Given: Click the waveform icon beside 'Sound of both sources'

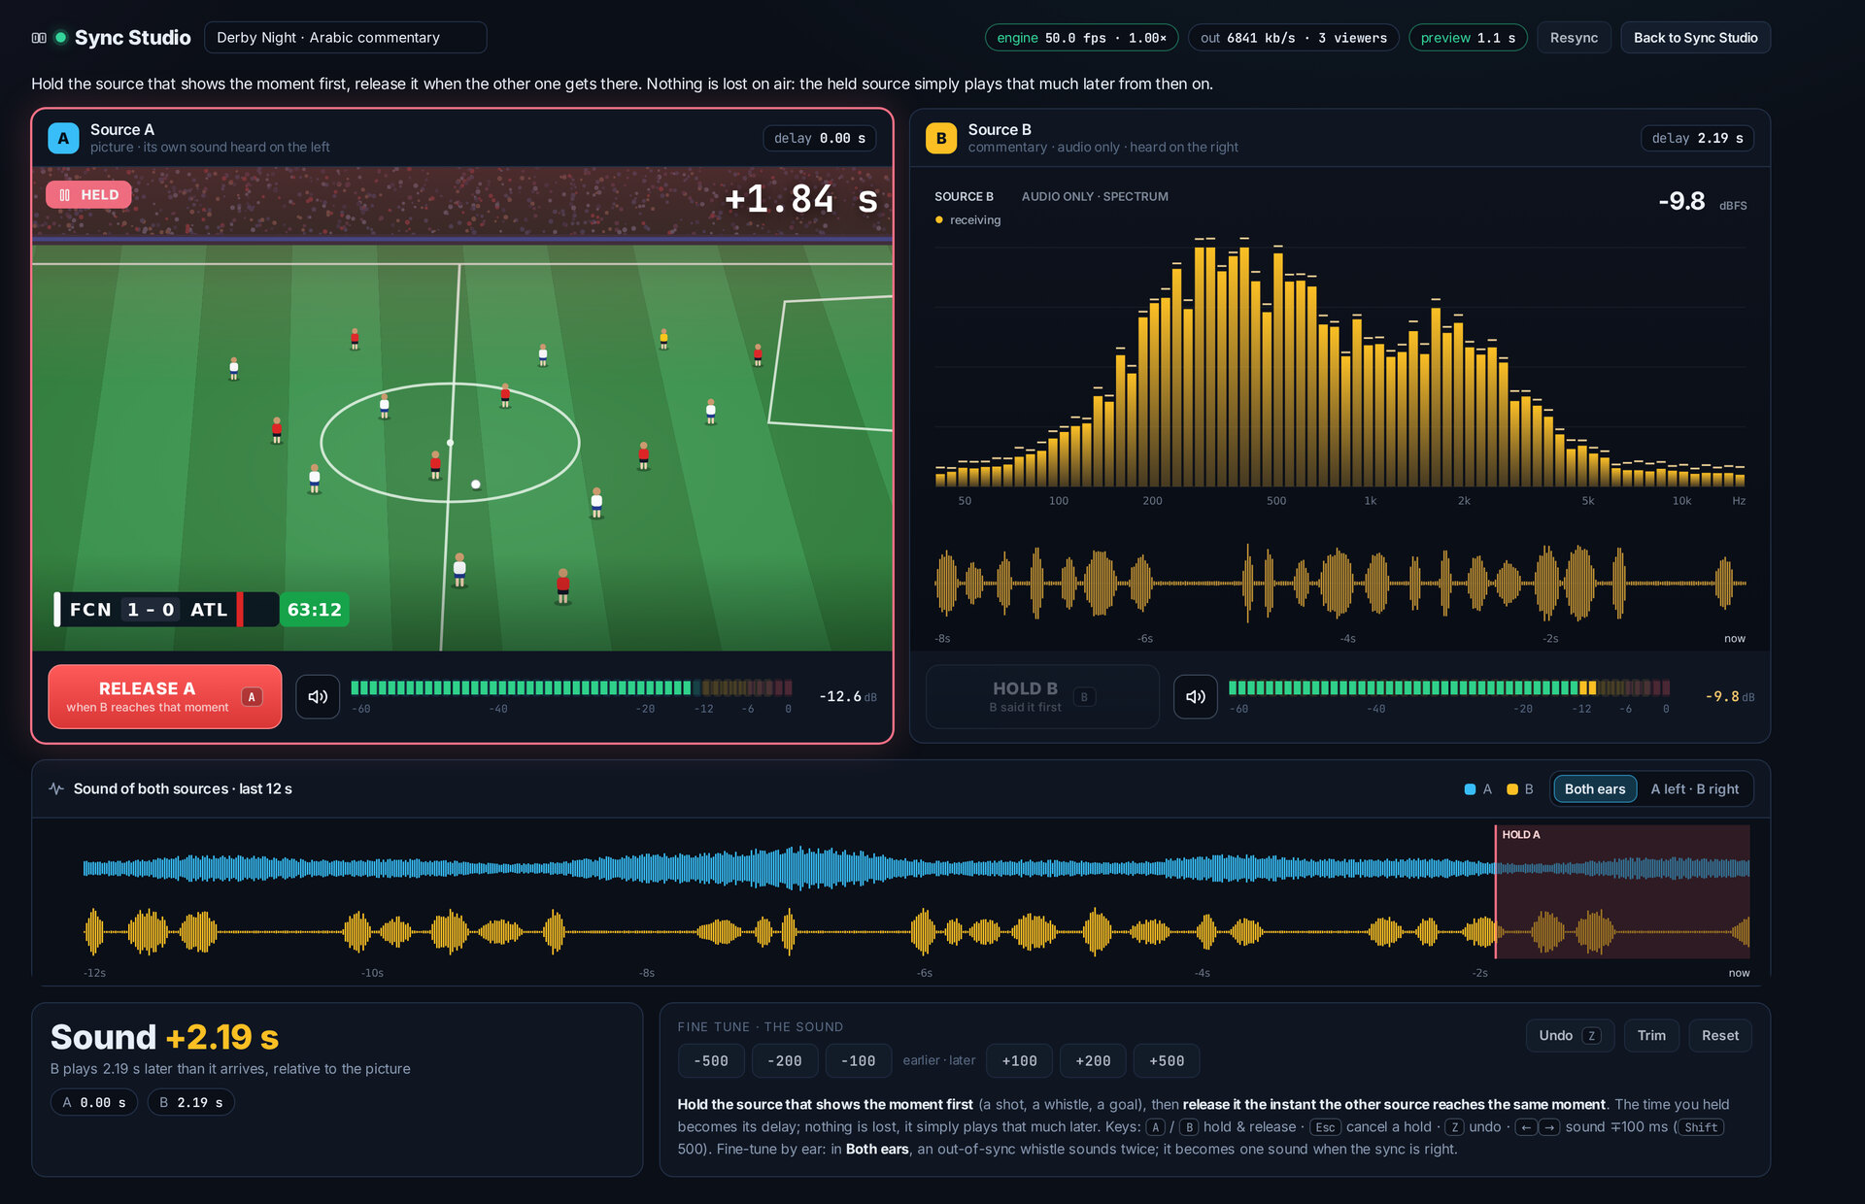Looking at the screenshot, I should point(56,788).
